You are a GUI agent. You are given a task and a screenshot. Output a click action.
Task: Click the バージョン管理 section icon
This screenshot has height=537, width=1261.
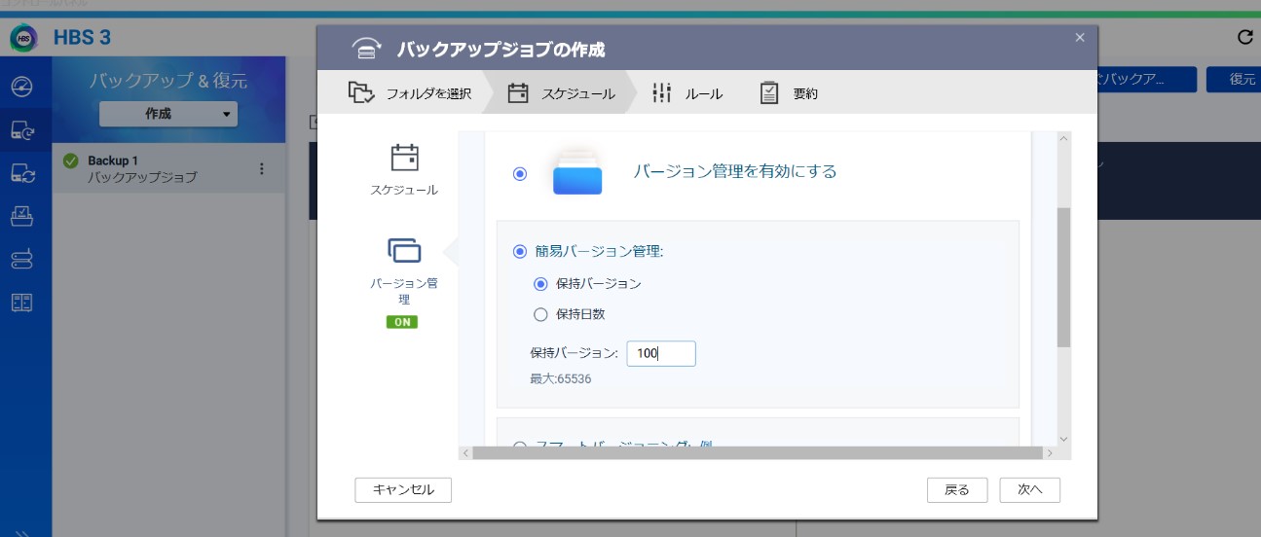pos(403,250)
